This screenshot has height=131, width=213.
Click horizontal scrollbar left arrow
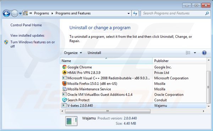pos(62,111)
